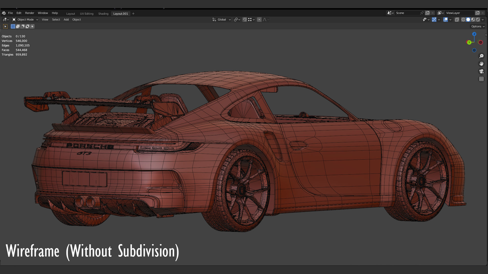Open the Object Mode dropdown
The height and width of the screenshot is (274, 488).
25,20
